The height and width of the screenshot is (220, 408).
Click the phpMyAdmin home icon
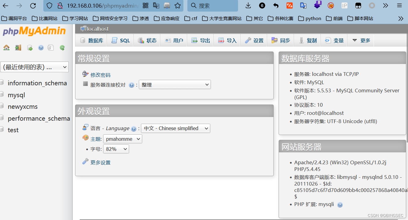[x=6, y=48]
